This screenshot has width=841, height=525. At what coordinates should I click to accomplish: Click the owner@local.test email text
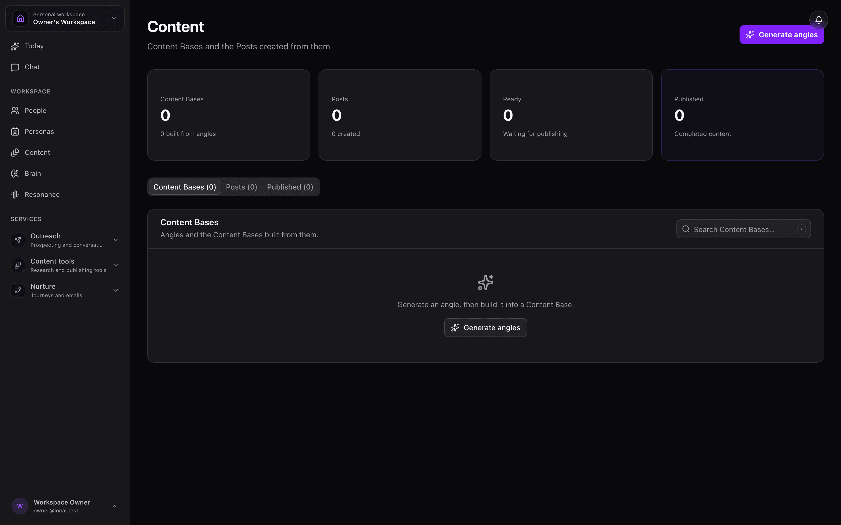click(56, 511)
